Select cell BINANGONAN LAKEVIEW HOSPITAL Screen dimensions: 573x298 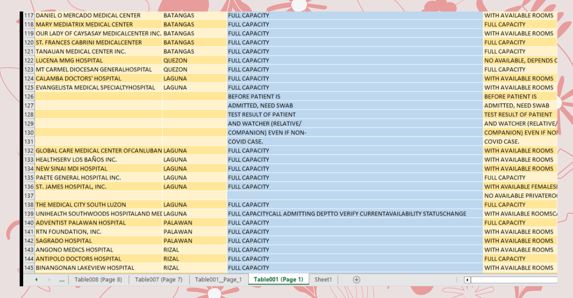(x=99, y=268)
